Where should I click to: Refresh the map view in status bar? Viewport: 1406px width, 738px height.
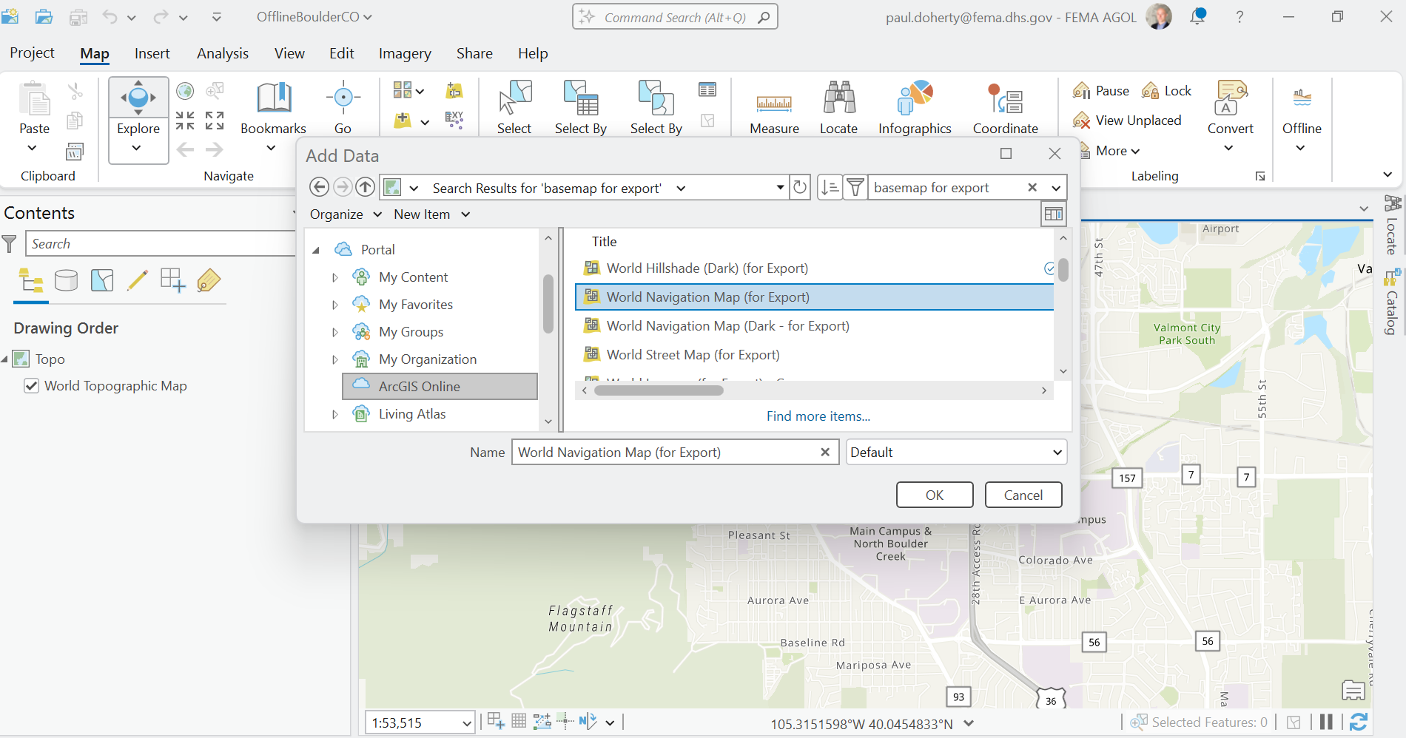click(x=1359, y=722)
